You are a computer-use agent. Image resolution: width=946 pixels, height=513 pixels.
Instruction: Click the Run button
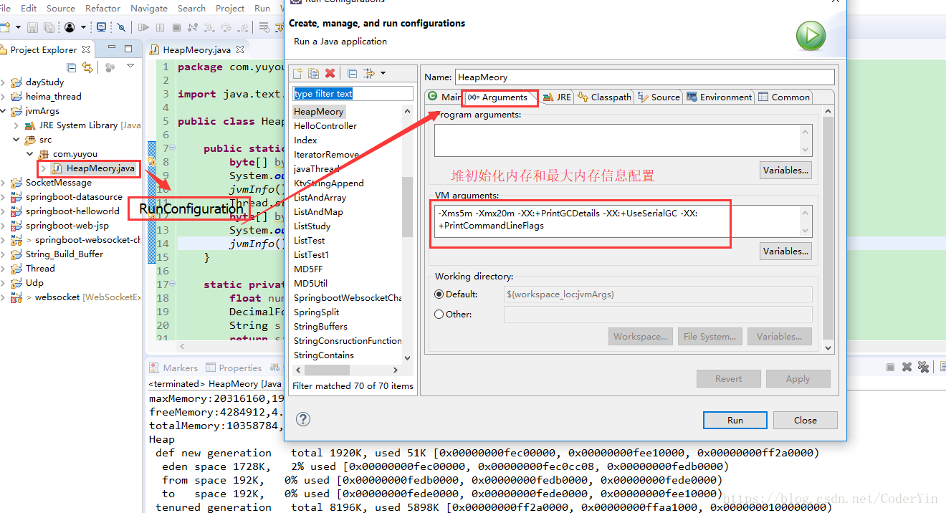click(x=735, y=420)
